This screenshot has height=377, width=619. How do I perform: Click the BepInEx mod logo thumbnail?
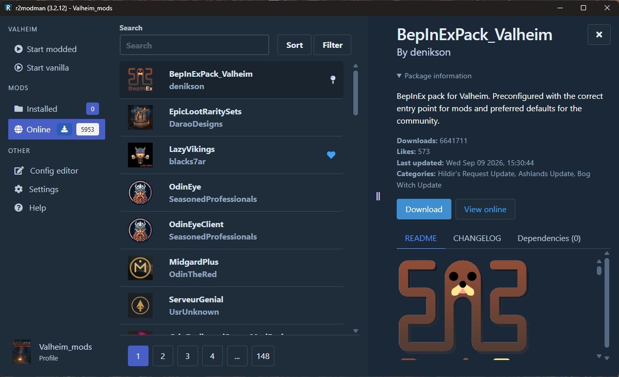click(140, 80)
